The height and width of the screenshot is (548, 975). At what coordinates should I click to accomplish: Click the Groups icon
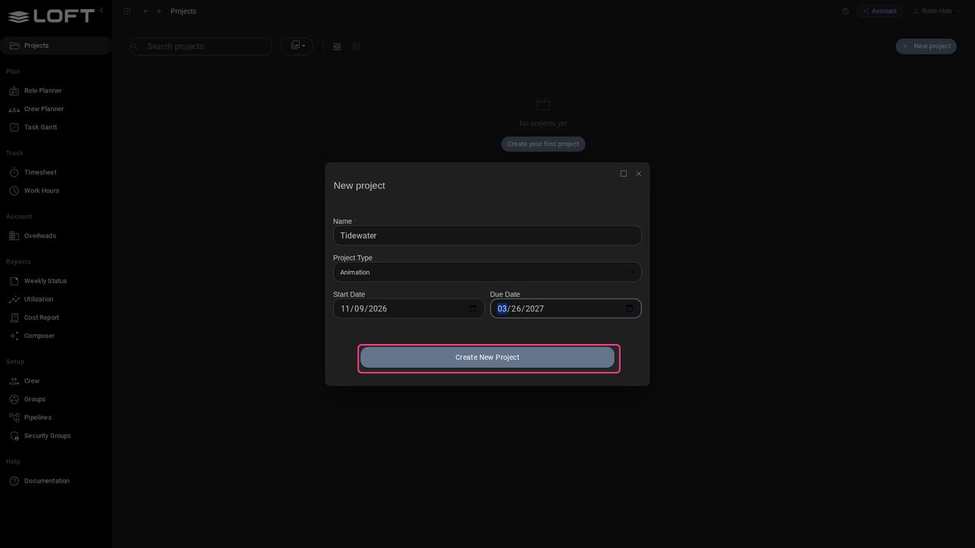14,399
